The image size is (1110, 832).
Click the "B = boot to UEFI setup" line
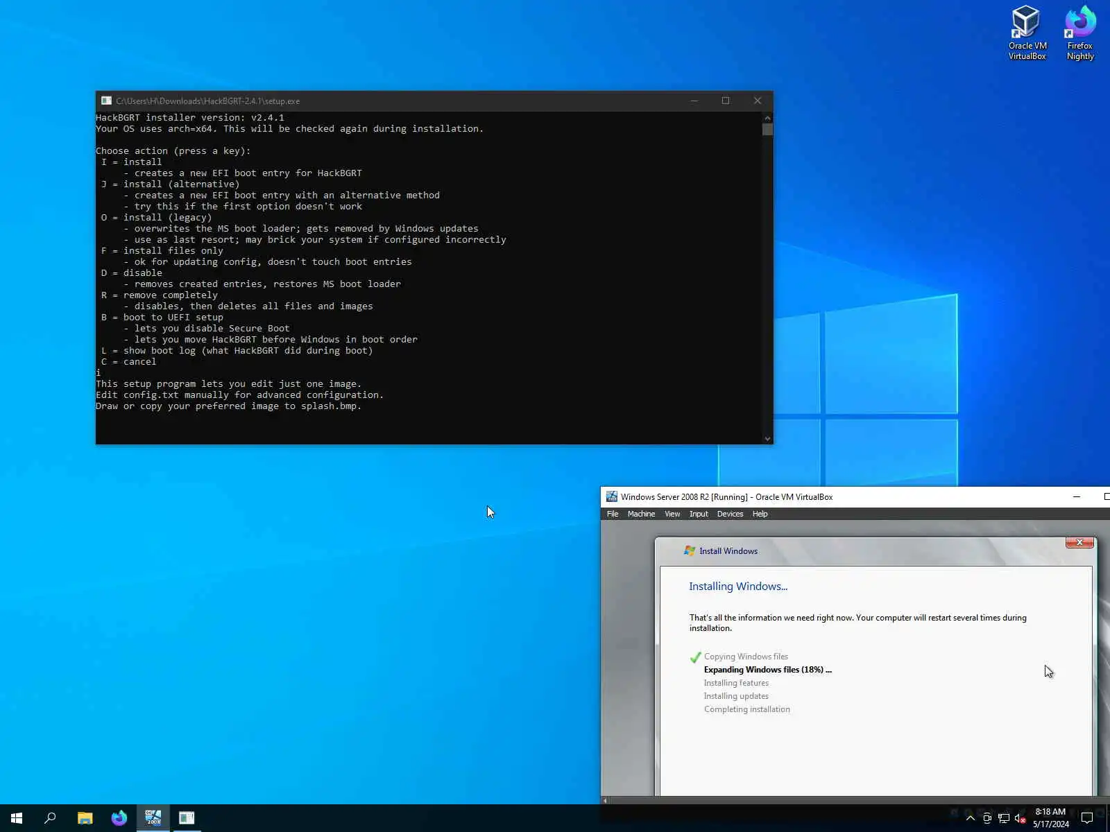[162, 318]
